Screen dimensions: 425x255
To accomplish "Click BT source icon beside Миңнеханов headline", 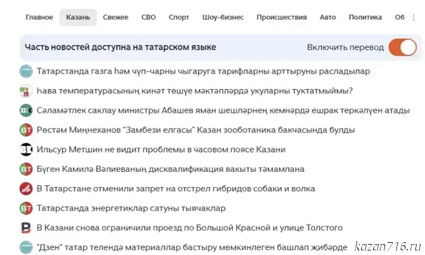I will click(x=26, y=130).
